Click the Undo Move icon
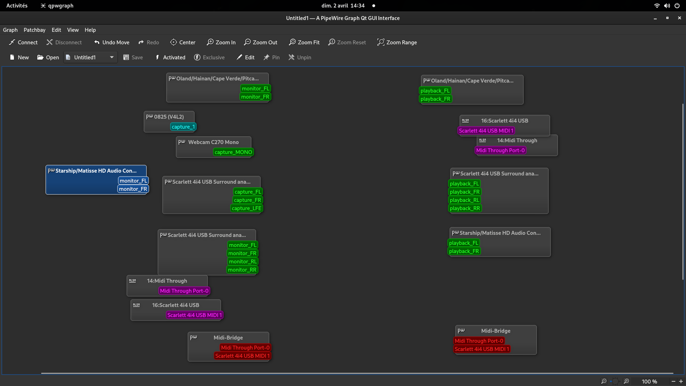The image size is (686, 386). point(97,42)
